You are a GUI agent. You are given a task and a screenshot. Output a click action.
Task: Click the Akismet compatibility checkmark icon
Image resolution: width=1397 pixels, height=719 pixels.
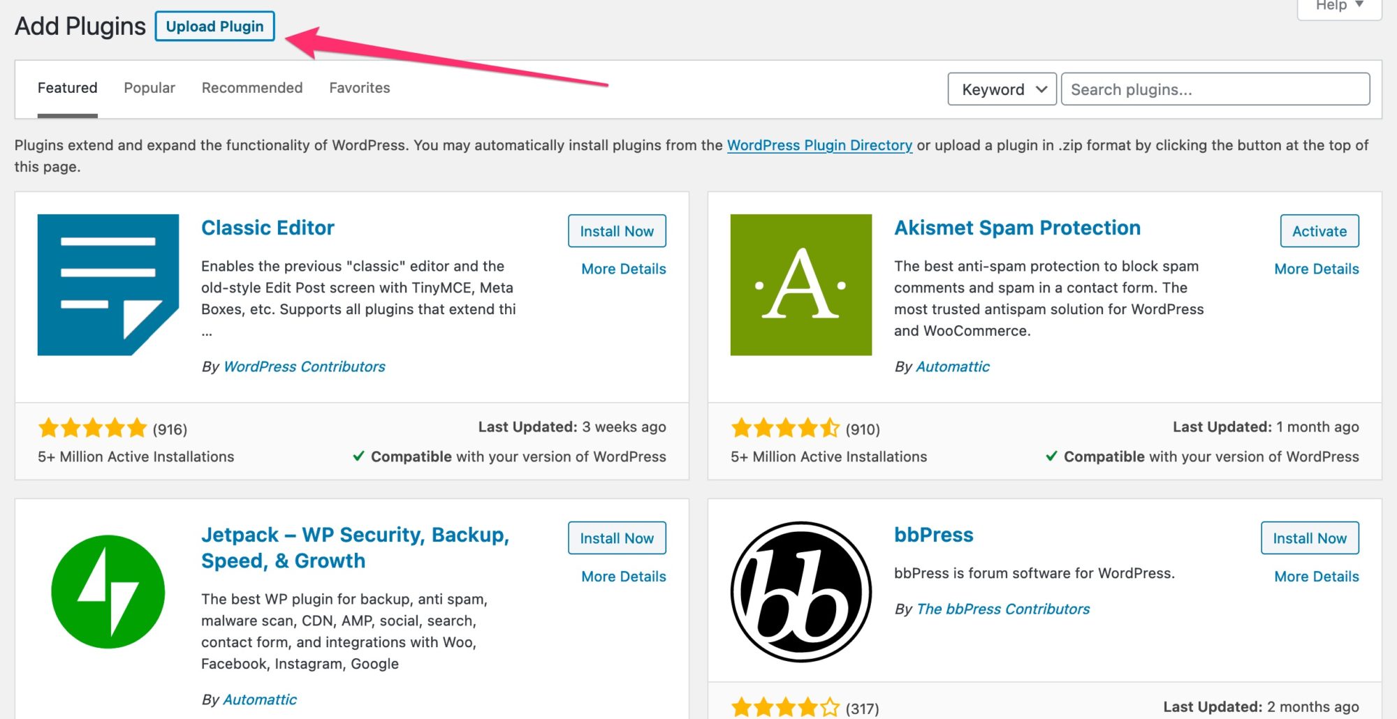pyautogui.click(x=1051, y=457)
